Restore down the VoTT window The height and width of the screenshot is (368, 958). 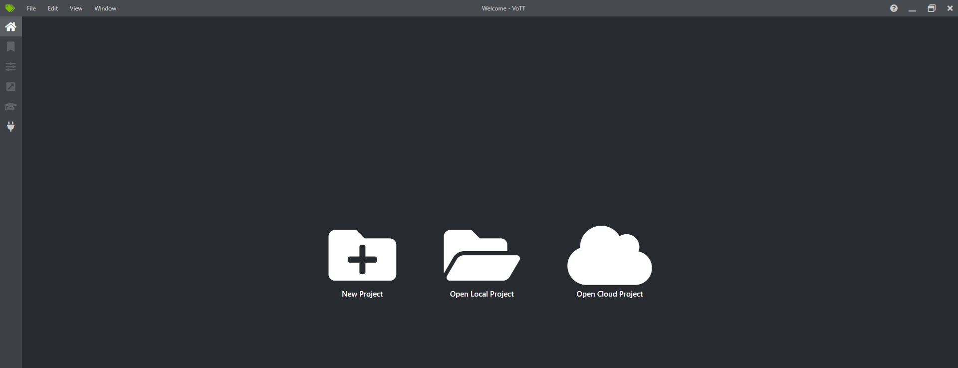(x=932, y=8)
